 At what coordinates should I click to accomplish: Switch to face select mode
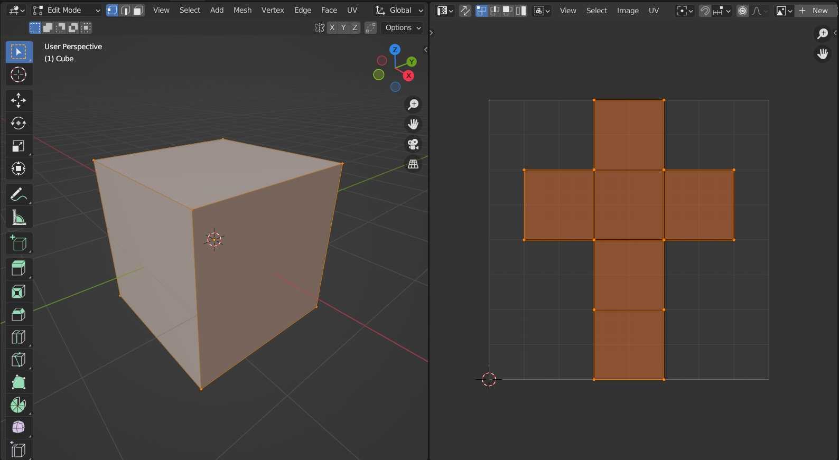[x=138, y=10]
